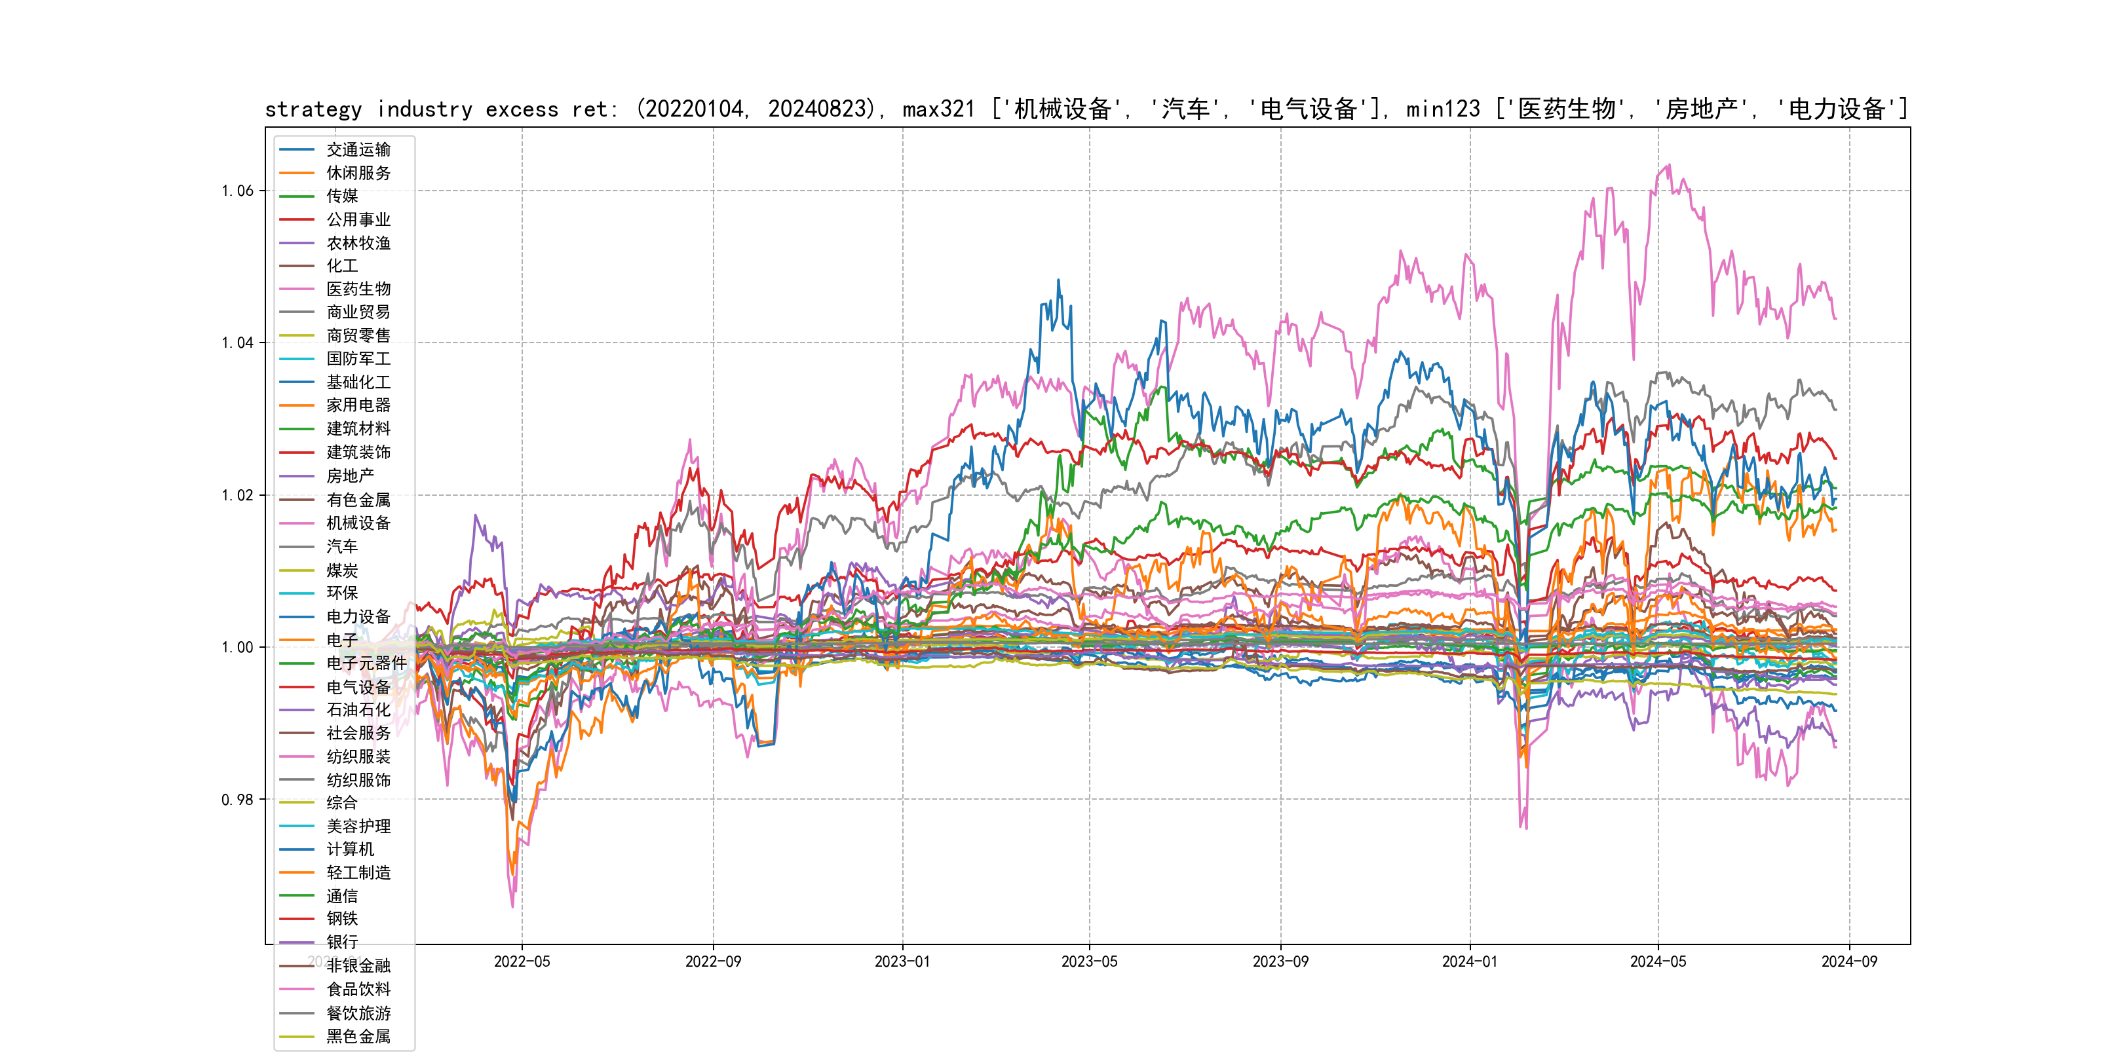This screenshot has width=2123, height=1061.
Task: Select the 房地产 legend entry
Action: [349, 476]
